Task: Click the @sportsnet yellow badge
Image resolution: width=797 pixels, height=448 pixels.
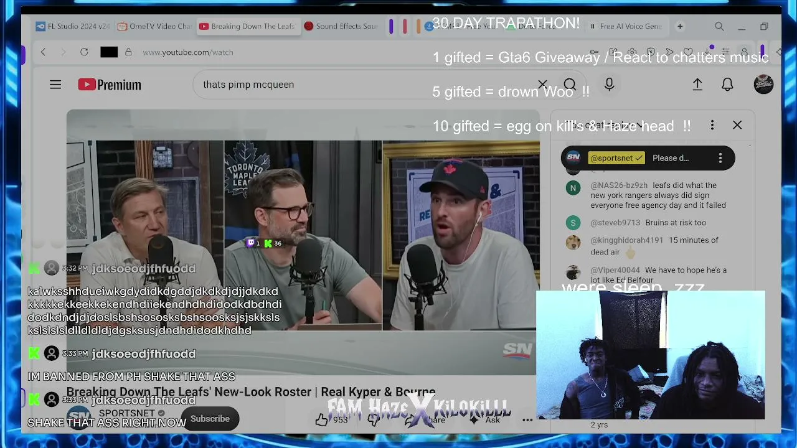Action: (x=616, y=158)
